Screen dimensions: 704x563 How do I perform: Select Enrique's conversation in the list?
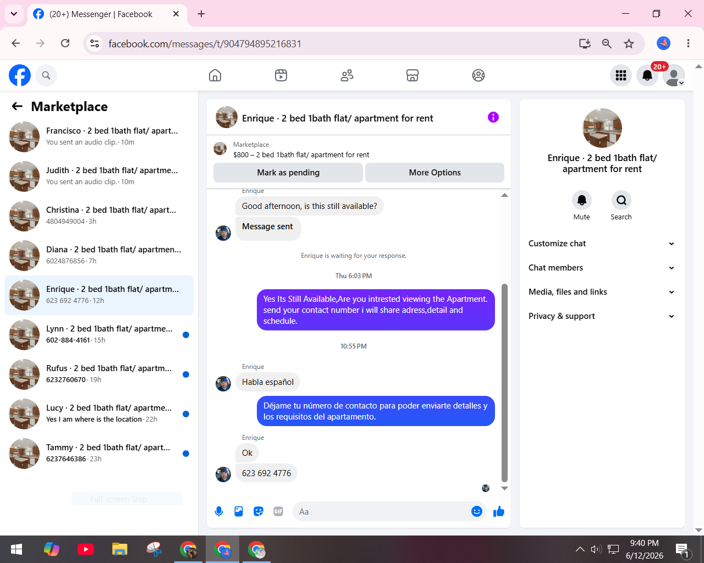click(99, 295)
